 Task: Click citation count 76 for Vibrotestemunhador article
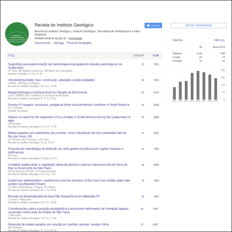click(143, 80)
